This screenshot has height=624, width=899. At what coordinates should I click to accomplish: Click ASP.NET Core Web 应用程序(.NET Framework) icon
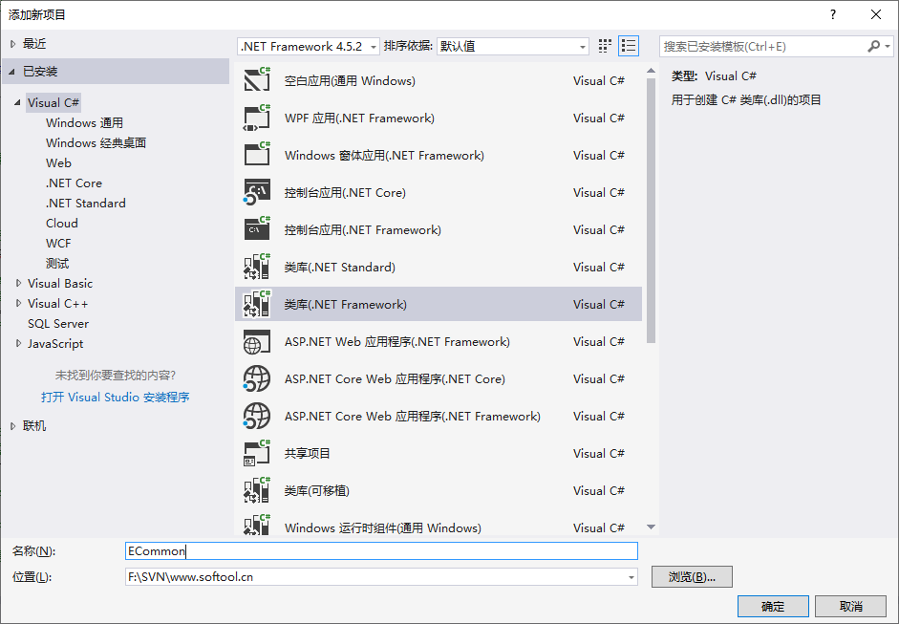point(257,416)
